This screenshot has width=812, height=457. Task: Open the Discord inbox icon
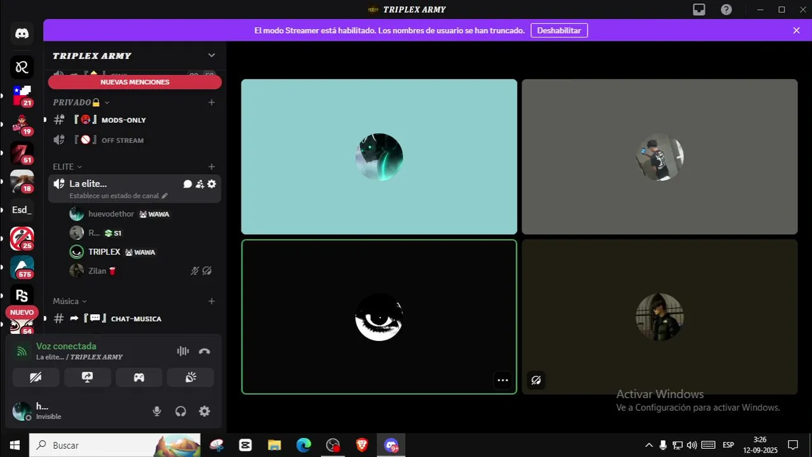[699, 10]
